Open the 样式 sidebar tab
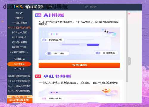Image resolution: width=149 pixels, height=107 pixels. 19,13
